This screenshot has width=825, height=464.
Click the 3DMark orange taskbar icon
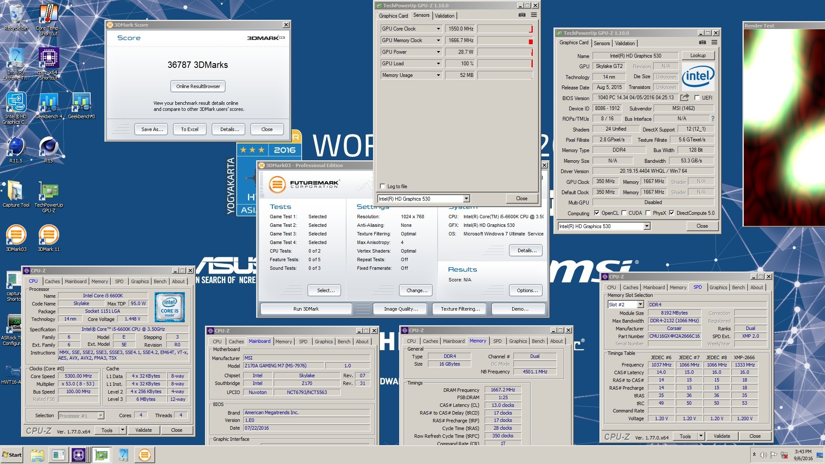[x=145, y=455]
